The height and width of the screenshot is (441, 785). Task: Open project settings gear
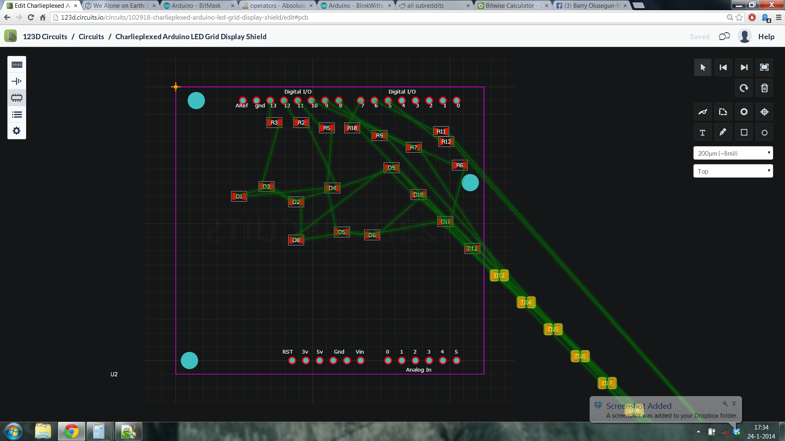point(16,131)
